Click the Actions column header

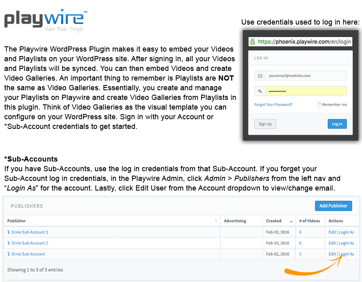point(336,221)
